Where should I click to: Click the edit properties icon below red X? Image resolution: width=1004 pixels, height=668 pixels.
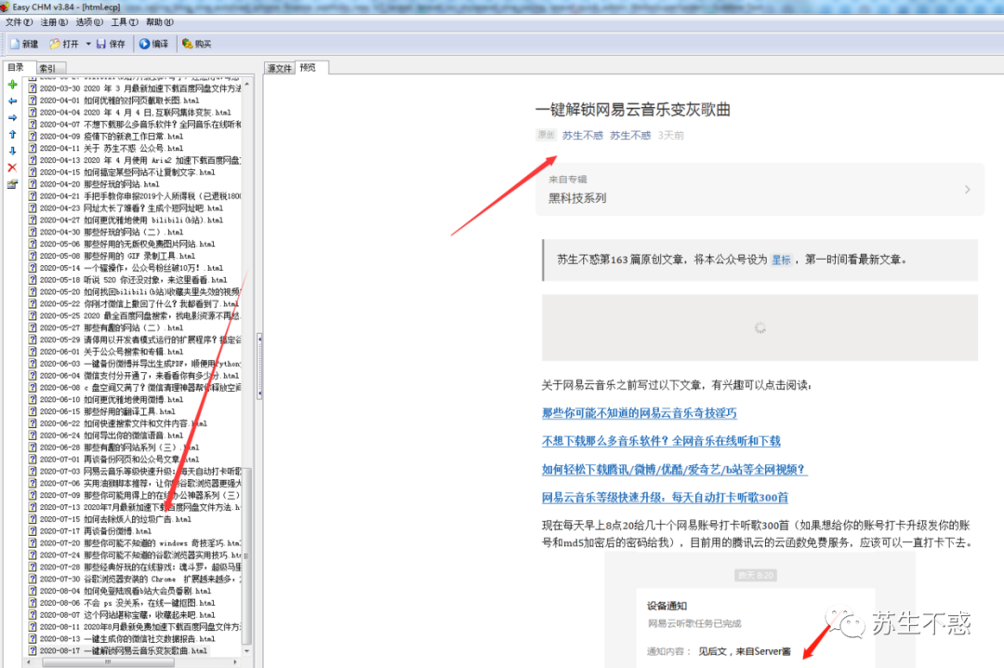(12, 184)
